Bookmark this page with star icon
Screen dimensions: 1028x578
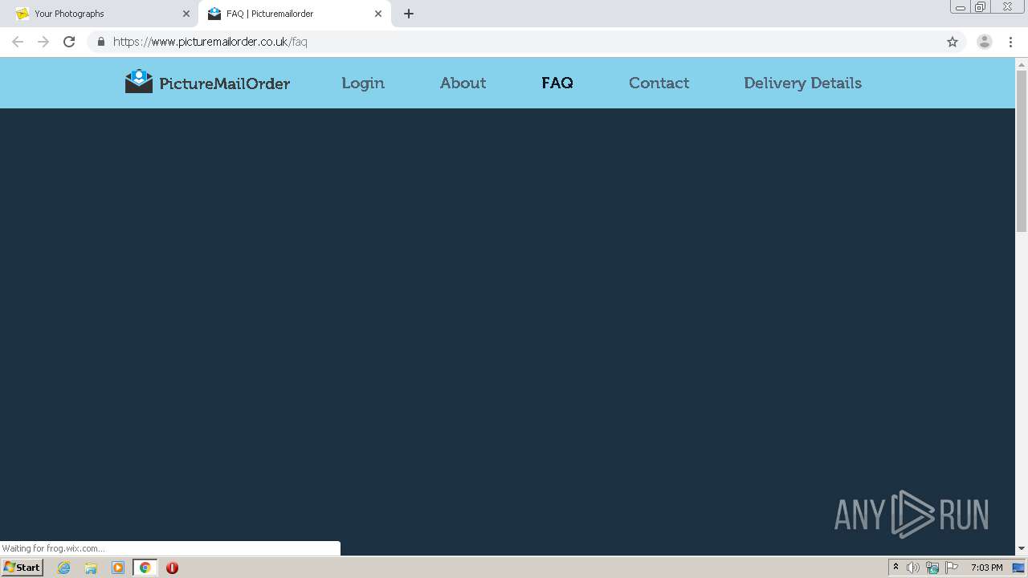click(x=953, y=42)
